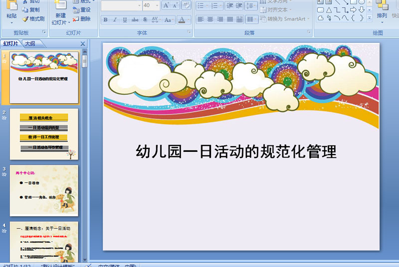This screenshot has width=399, height=267.
Task: Switch to the Slides (幻灯片) tab
Action: 10,44
